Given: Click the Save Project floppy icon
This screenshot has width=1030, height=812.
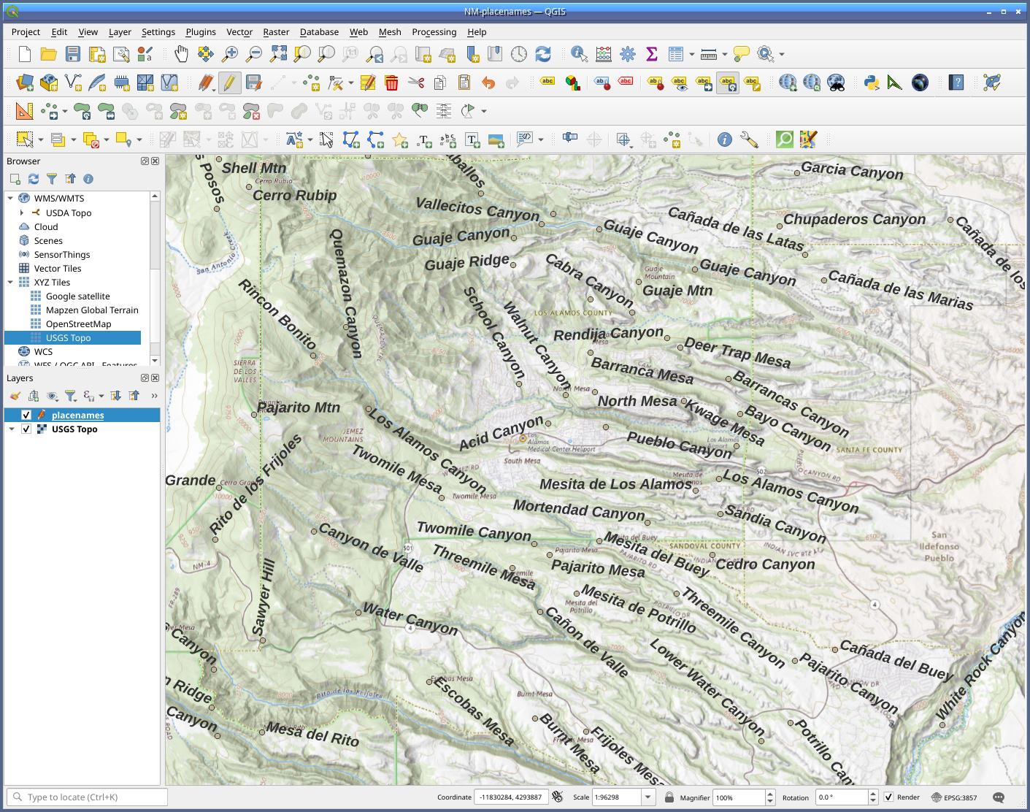Looking at the screenshot, I should coord(72,54).
